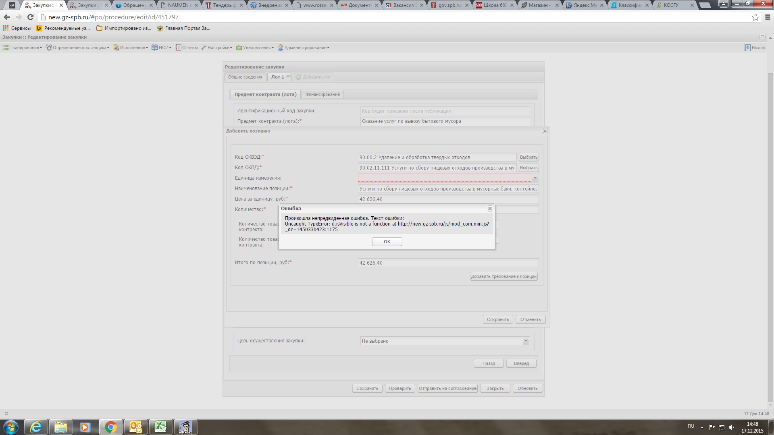Open Определение поставщика menu
This screenshot has height=435, width=774.
[x=78, y=48]
